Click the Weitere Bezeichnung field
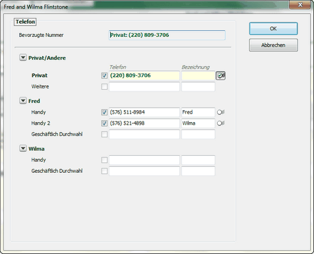314x254 pixels. tap(198, 86)
